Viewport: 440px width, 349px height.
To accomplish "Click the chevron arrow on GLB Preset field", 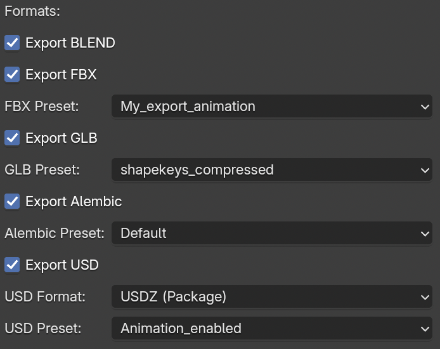I will click(x=425, y=171).
